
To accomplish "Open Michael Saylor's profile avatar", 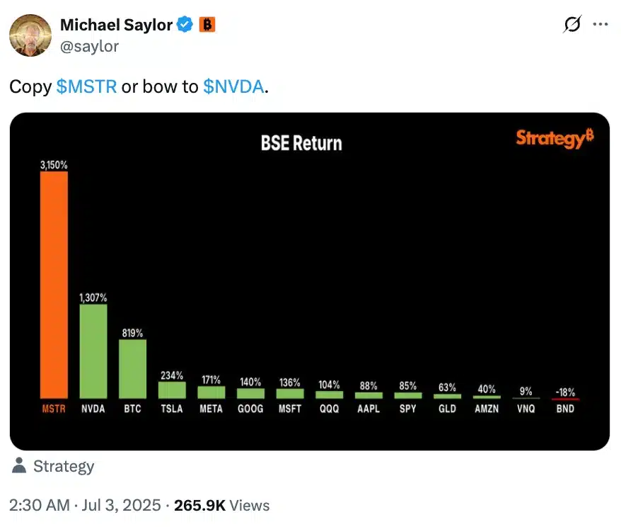I will (30, 35).
